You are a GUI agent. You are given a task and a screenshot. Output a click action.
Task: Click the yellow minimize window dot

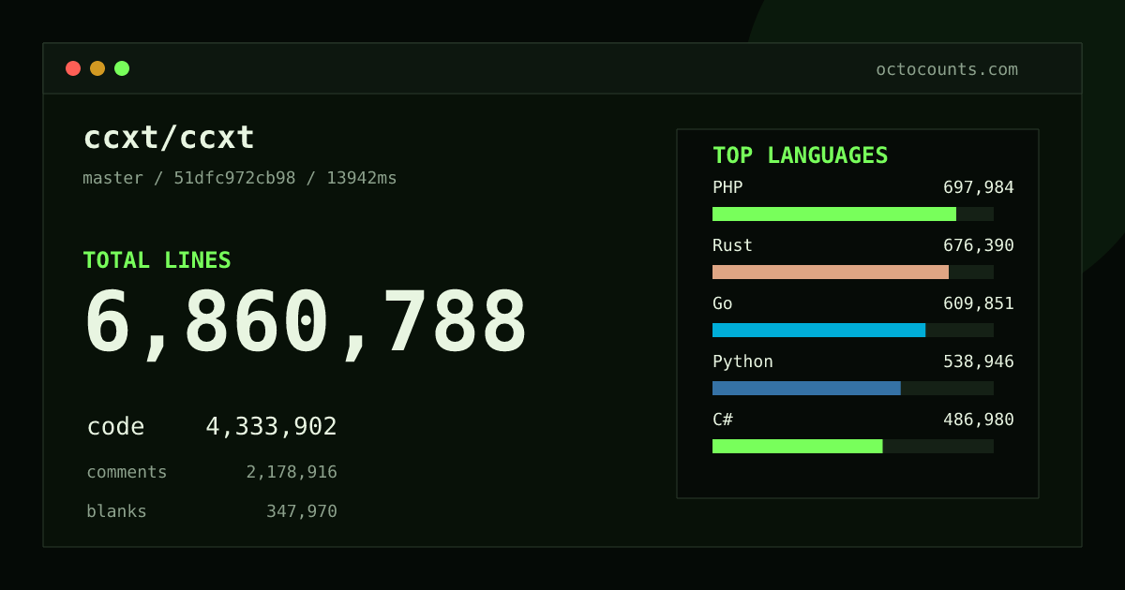tap(97, 68)
